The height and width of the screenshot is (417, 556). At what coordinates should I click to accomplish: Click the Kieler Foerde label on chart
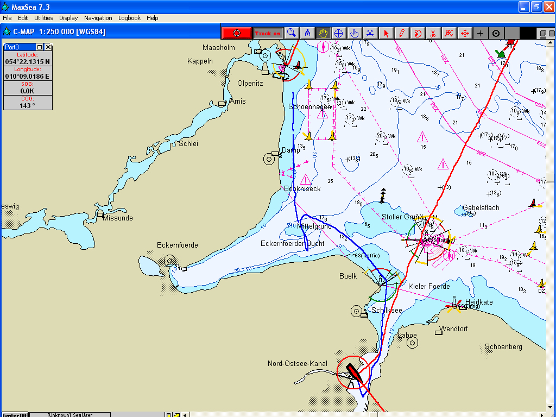click(x=429, y=286)
